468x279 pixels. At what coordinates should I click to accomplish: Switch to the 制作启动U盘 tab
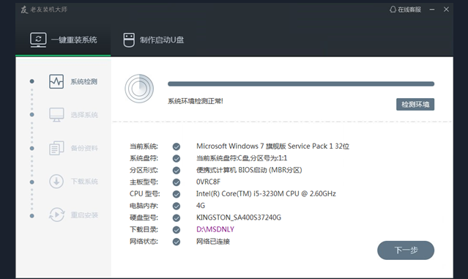tap(153, 40)
